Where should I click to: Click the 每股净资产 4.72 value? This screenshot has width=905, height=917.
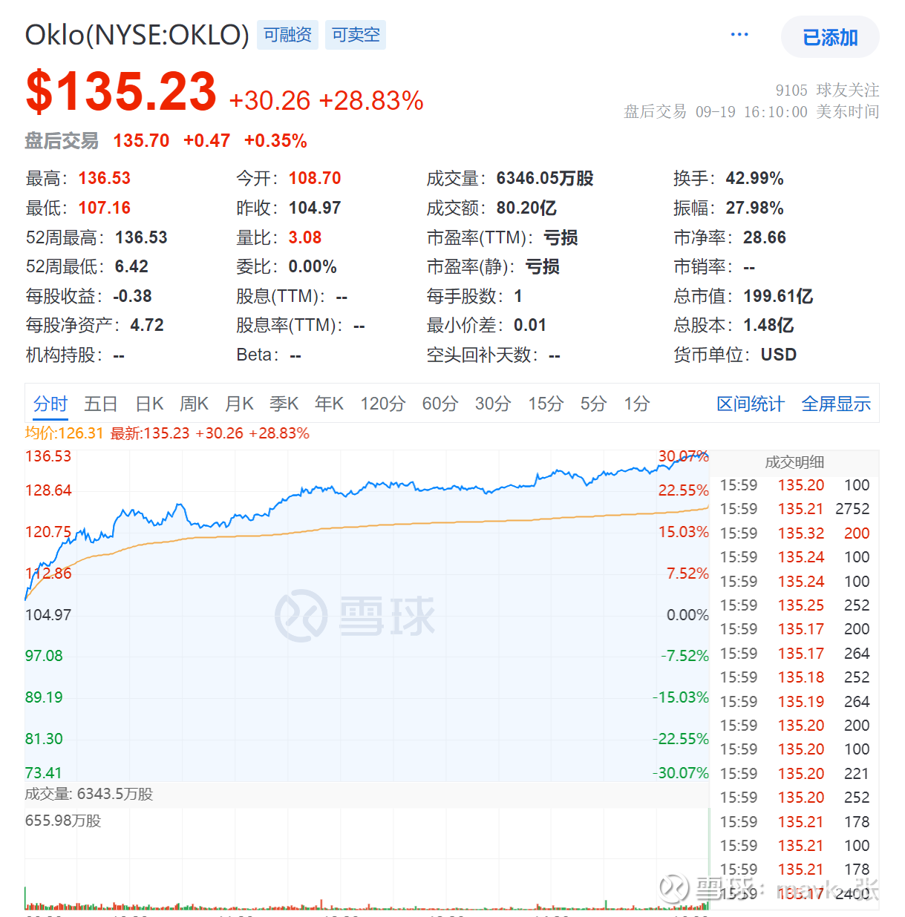click(147, 325)
